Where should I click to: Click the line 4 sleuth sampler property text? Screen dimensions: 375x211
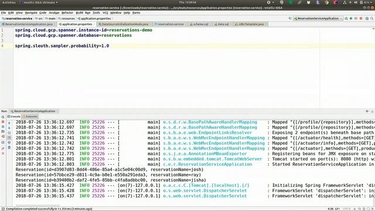(x=62, y=46)
